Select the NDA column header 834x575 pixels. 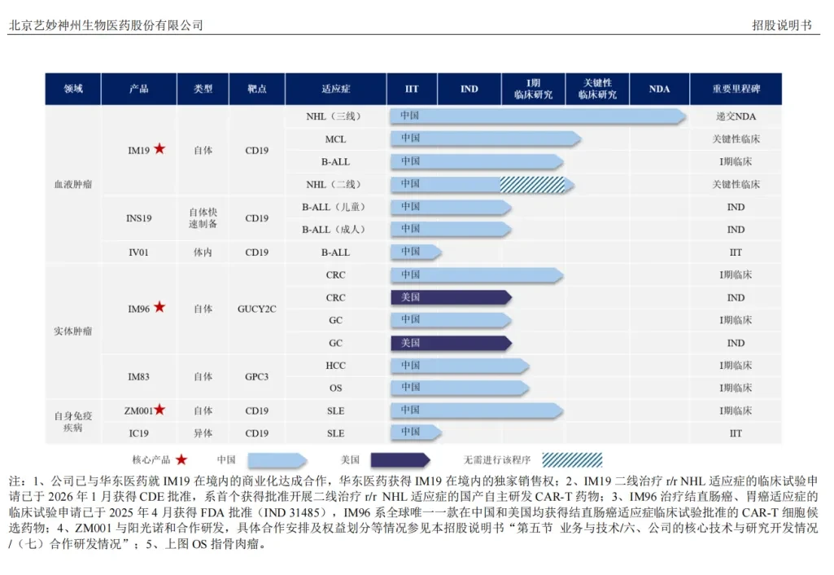(x=660, y=89)
